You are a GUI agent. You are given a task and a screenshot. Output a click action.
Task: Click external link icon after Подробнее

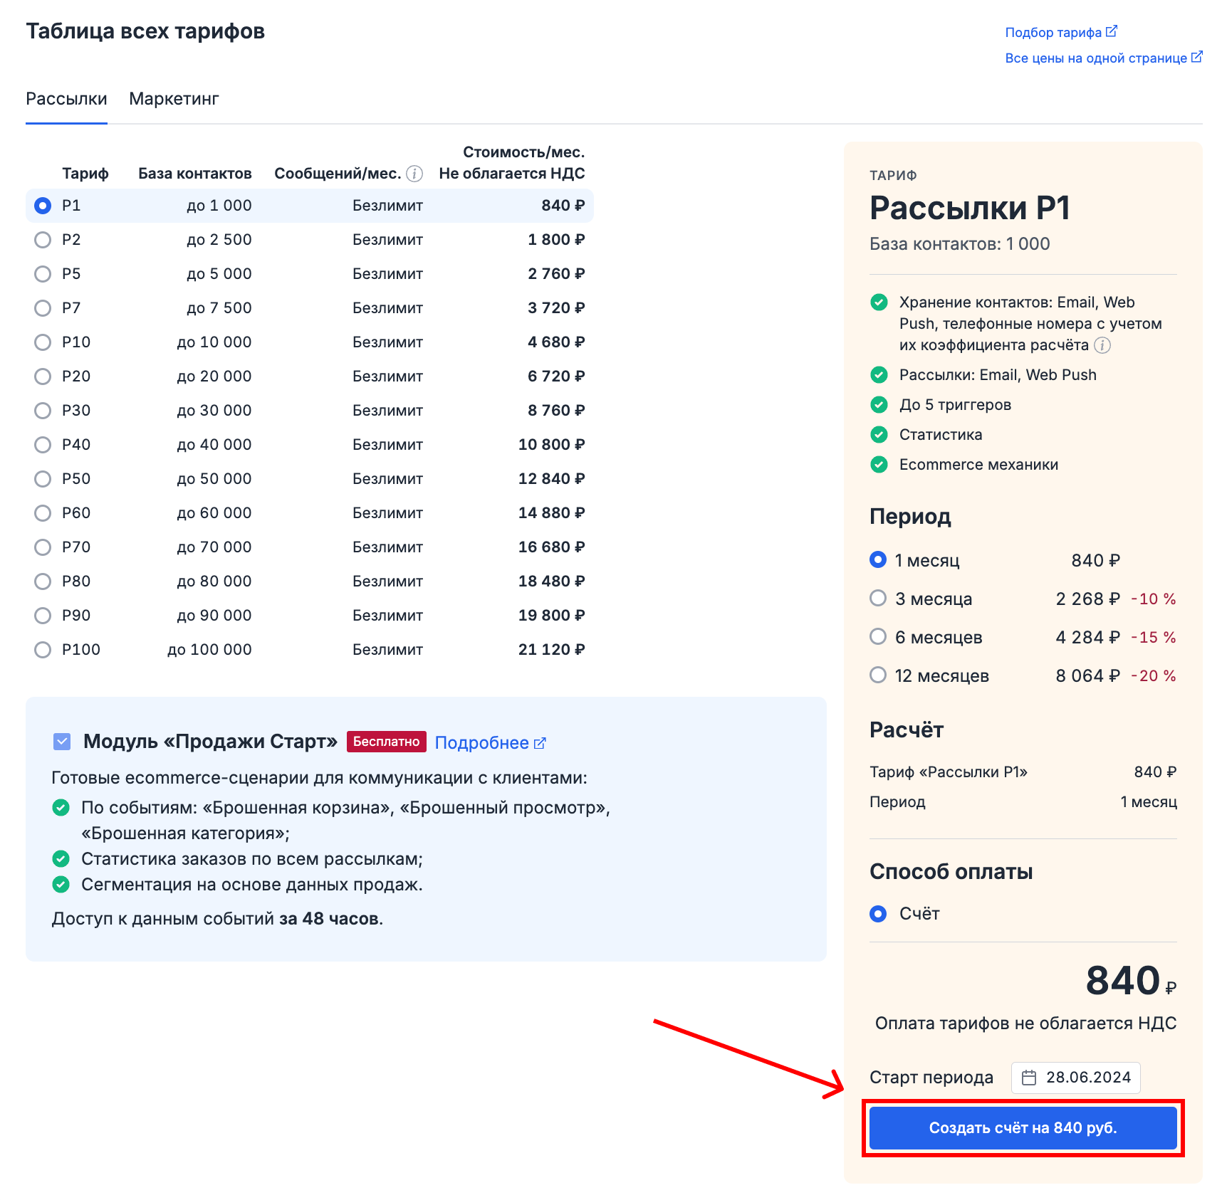540,743
